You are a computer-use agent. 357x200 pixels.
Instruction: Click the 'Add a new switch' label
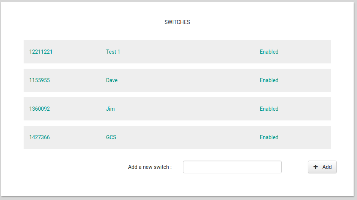(x=150, y=167)
